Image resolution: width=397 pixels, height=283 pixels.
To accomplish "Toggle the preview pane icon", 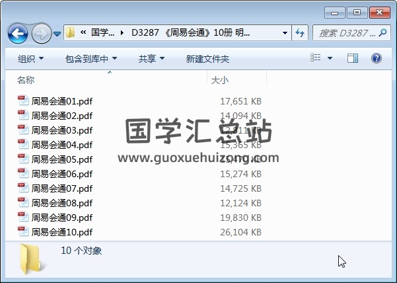I will tap(353, 58).
